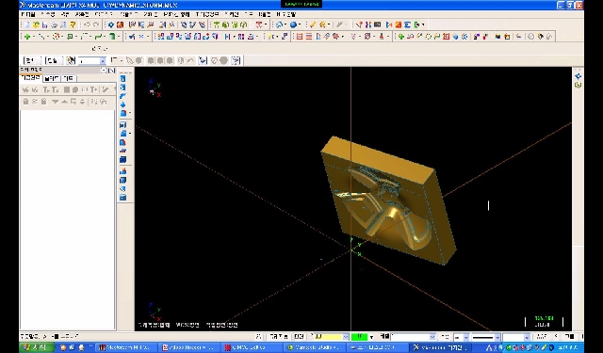Click the floppy disk save icon
603x353 pixels.
click(x=45, y=24)
